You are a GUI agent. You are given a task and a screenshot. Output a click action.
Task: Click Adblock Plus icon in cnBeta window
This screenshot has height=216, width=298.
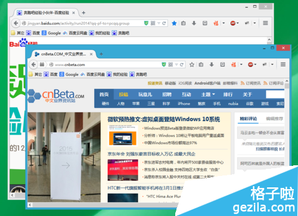250,64
